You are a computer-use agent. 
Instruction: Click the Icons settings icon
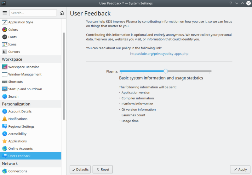pyautogui.click(x=4, y=44)
